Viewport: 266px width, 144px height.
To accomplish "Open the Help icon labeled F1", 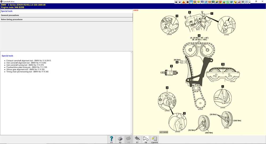I will [x=111, y=139].
